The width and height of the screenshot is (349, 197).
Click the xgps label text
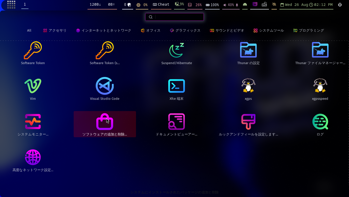click(x=248, y=99)
